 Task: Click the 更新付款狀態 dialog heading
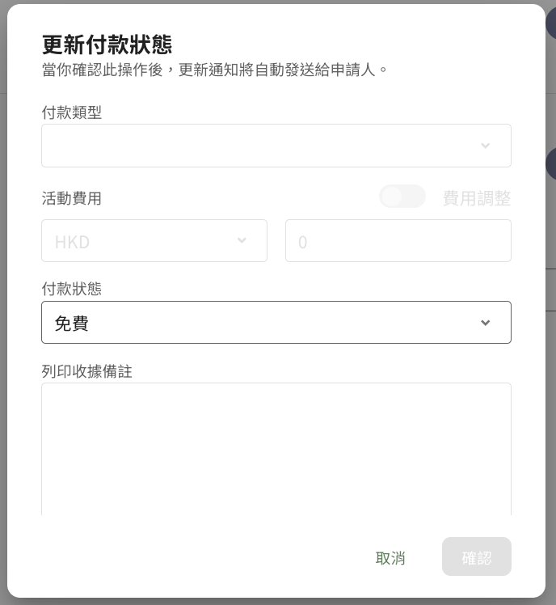(107, 44)
